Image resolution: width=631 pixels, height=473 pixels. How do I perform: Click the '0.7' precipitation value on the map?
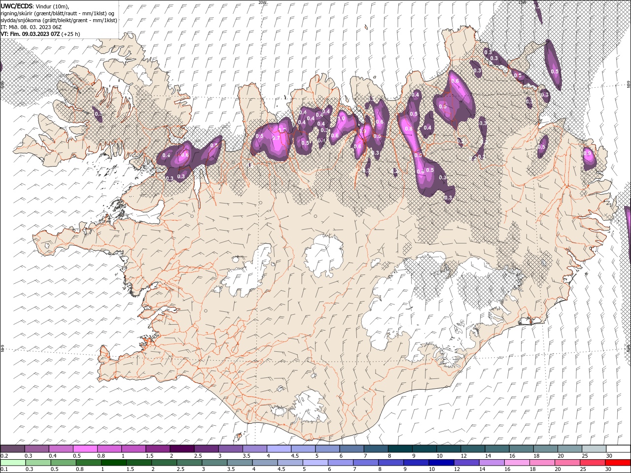click(x=276, y=138)
